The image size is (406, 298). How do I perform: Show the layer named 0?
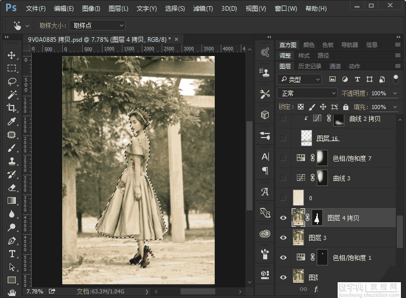point(283,198)
